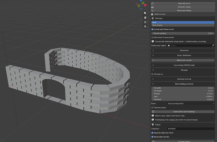Image resolution: width=217 pixels, height=142 pixels.
Task: Click New wall curve button
Action: coord(183,3)
